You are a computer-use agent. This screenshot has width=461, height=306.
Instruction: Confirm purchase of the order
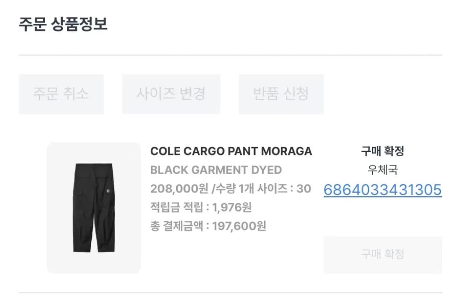(x=382, y=254)
